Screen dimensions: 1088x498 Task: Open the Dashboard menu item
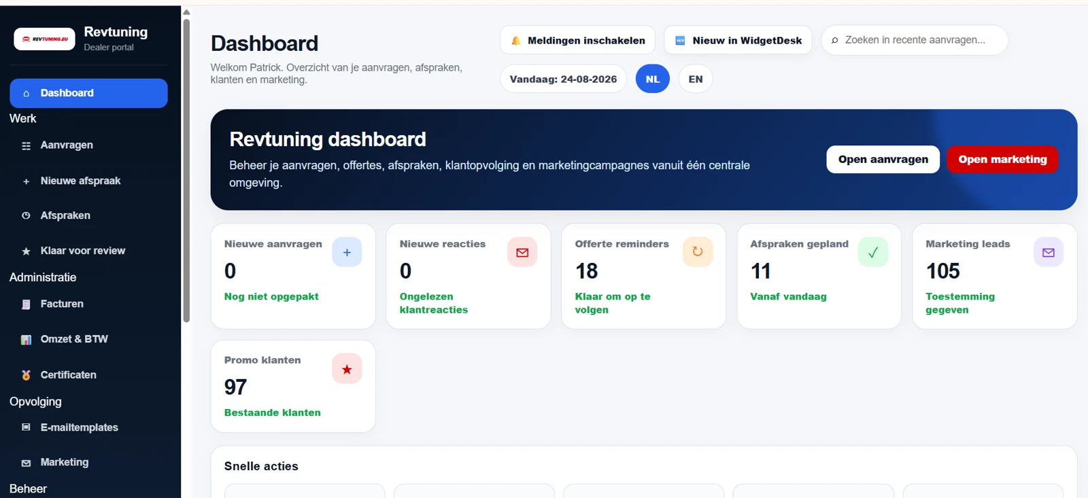(x=88, y=93)
